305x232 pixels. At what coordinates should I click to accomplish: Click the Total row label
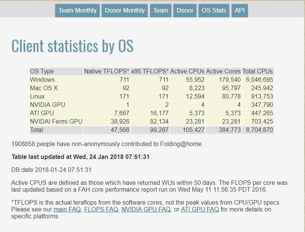(36, 130)
